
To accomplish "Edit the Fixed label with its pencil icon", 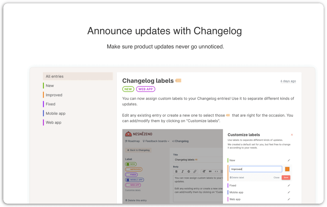I will pyautogui.click(x=289, y=186).
